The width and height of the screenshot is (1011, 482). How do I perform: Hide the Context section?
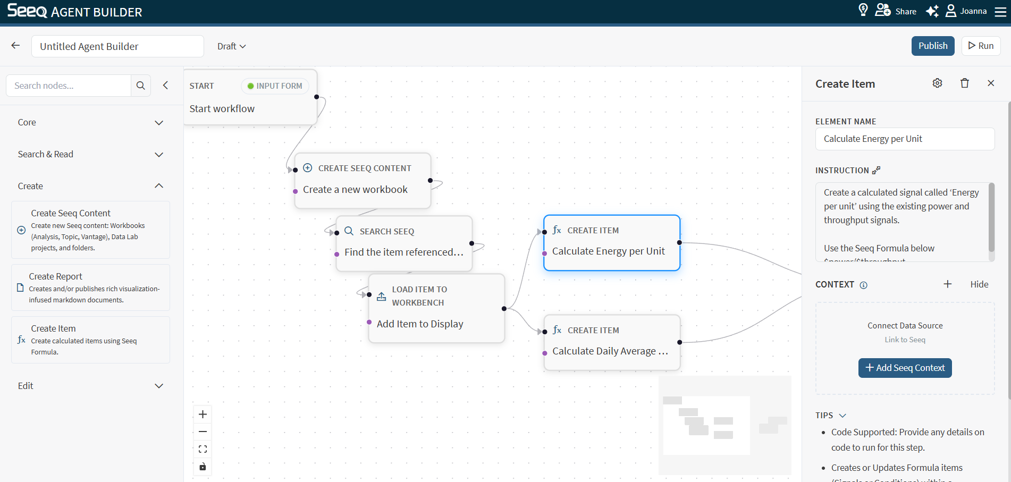[979, 284]
